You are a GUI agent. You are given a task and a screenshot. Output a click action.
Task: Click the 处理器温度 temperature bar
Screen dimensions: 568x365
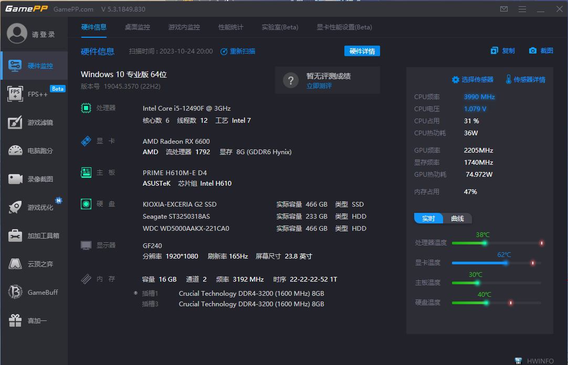(x=497, y=243)
